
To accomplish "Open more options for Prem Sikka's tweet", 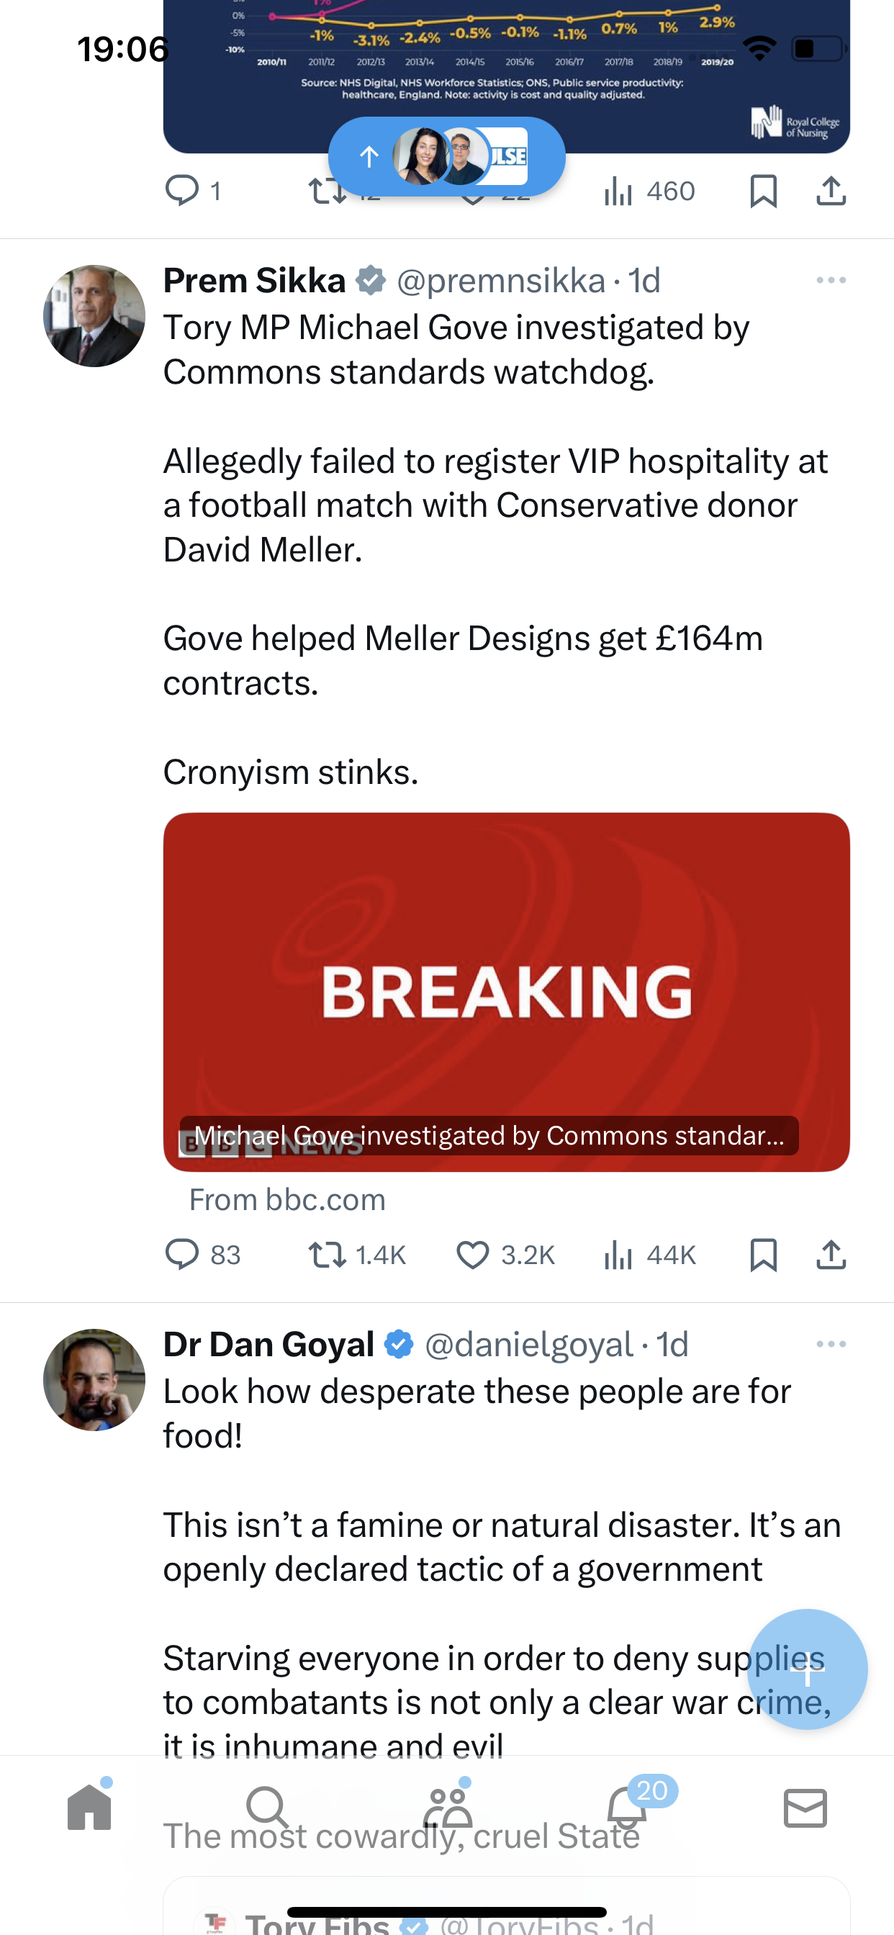I will coord(831,280).
